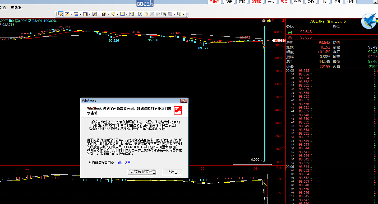Viewport: 378px width, 204px height.
Task: Click the copy drawn lines icon
Action: (x=146, y=14)
